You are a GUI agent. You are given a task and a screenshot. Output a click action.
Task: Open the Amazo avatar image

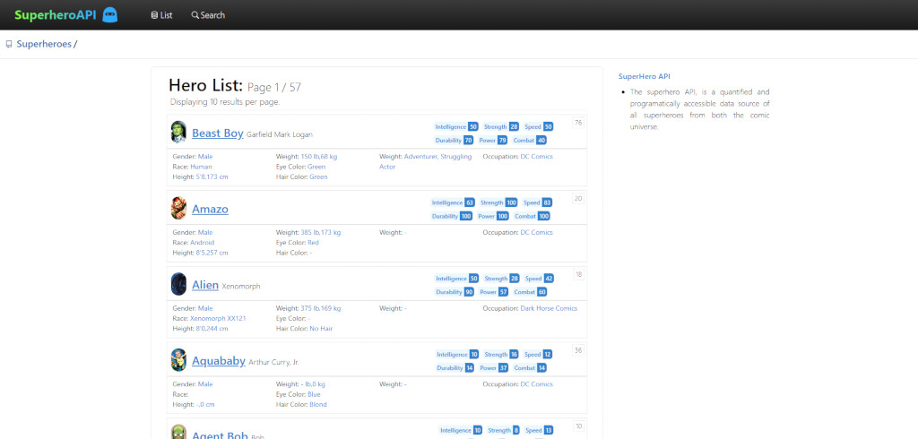tap(178, 209)
